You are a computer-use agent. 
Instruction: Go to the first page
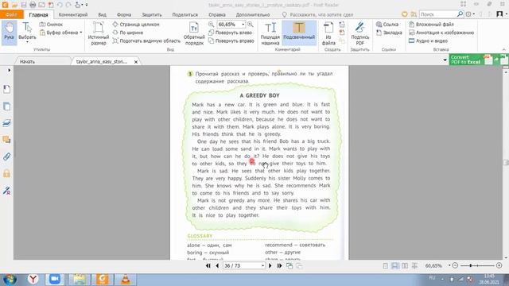[208, 265]
